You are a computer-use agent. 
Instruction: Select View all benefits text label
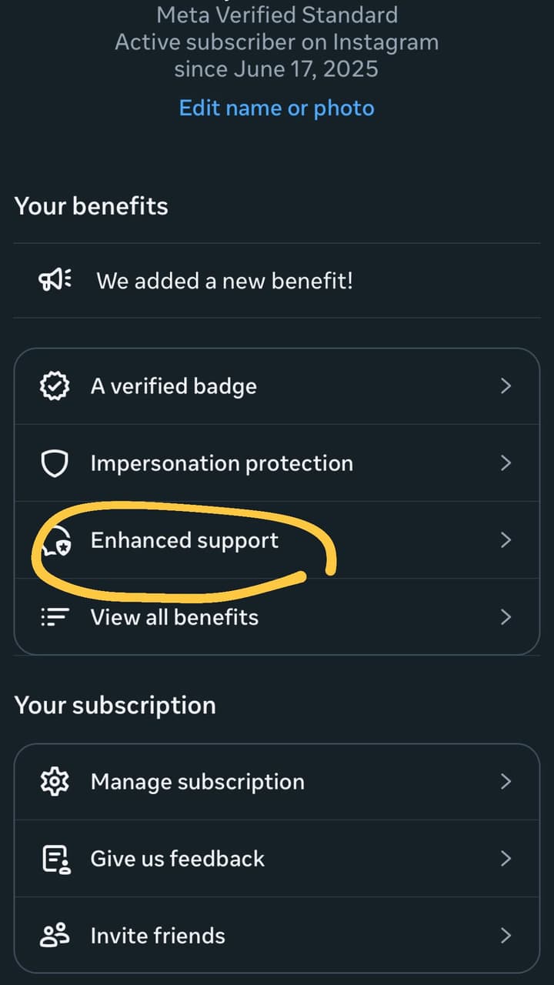[x=175, y=617]
